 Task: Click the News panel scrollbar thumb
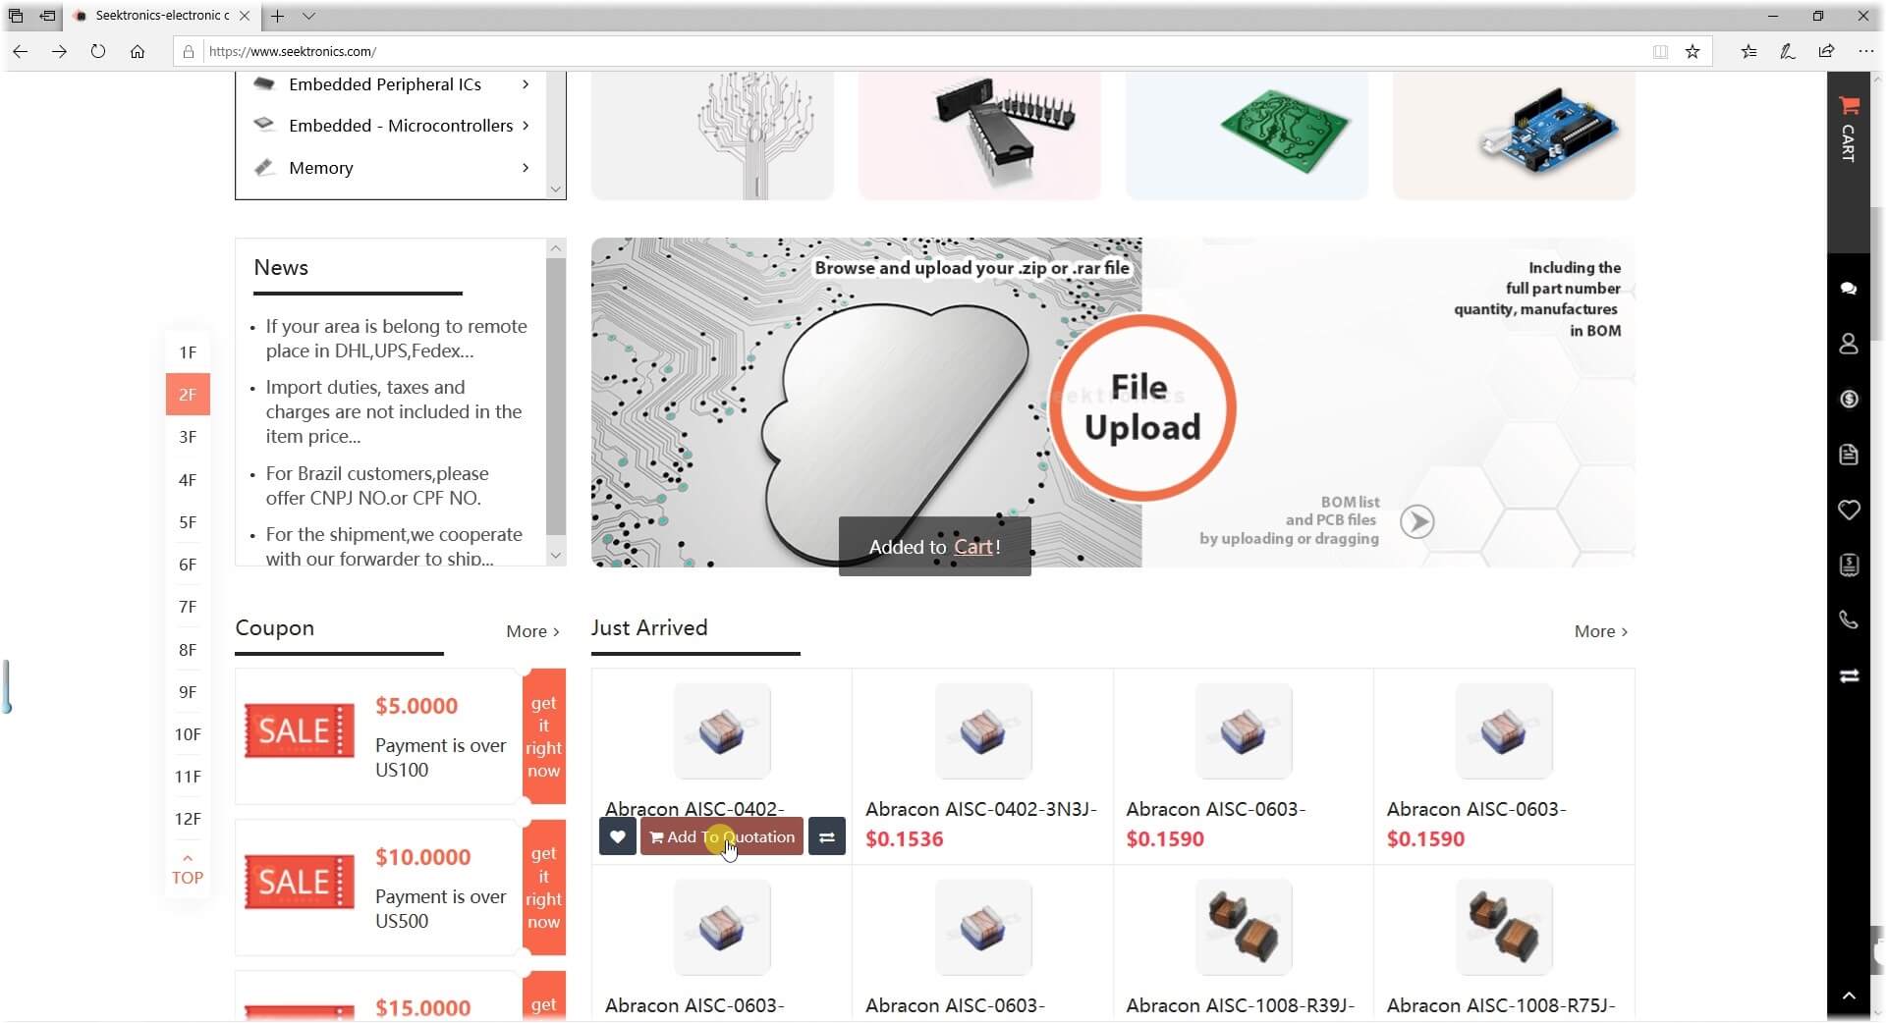coord(556,397)
